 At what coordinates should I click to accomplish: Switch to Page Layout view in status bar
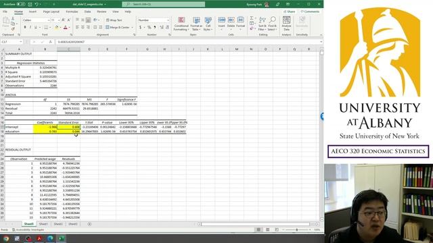(268, 230)
